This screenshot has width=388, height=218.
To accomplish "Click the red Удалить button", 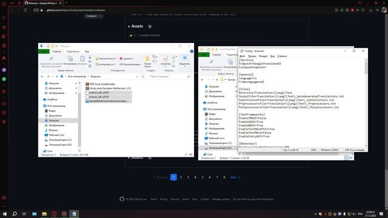I will point(127,59).
